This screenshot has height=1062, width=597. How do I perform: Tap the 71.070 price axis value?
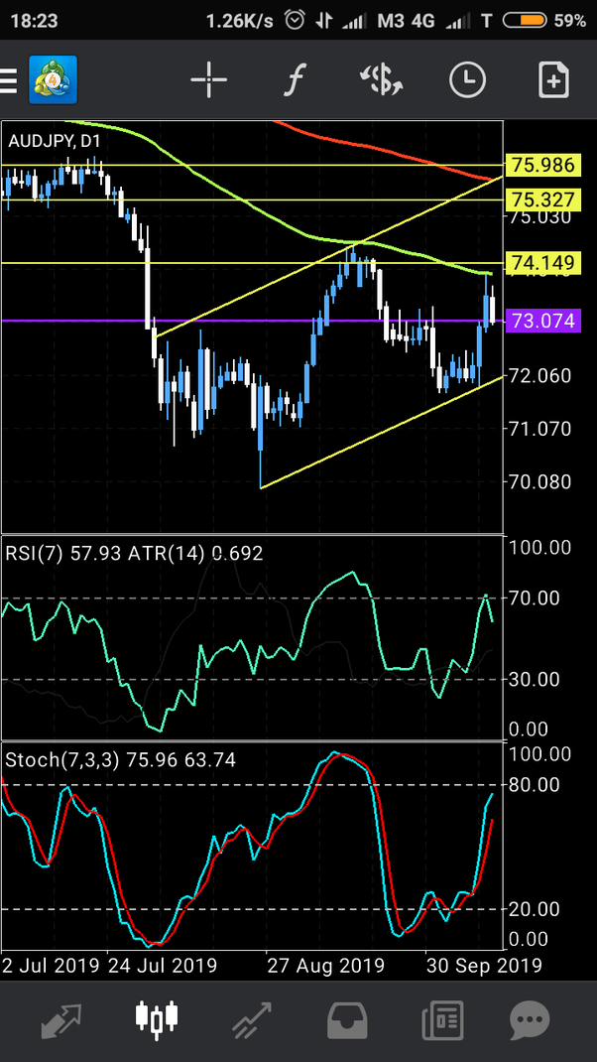point(540,428)
